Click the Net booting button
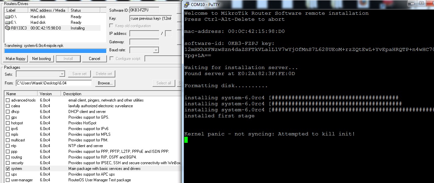 click(x=42, y=59)
